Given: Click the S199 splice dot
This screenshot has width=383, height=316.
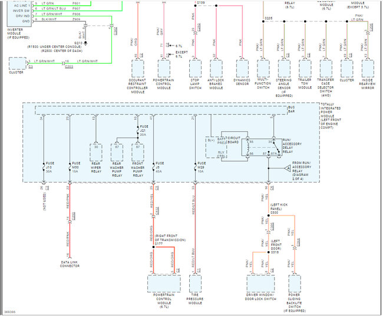Looking at the screenshot, I should (x=195, y=6).
